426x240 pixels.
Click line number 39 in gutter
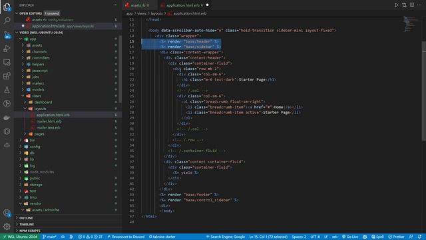pyautogui.click(x=132, y=173)
